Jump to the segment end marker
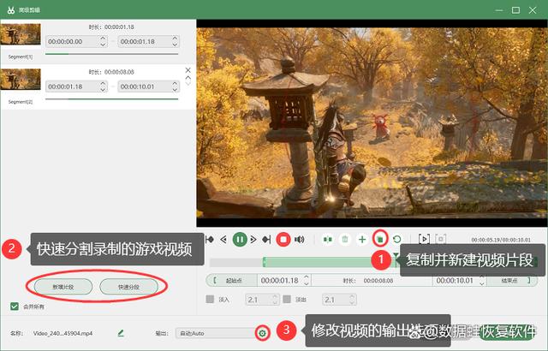The image size is (548, 351). pyautogui.click(x=266, y=240)
